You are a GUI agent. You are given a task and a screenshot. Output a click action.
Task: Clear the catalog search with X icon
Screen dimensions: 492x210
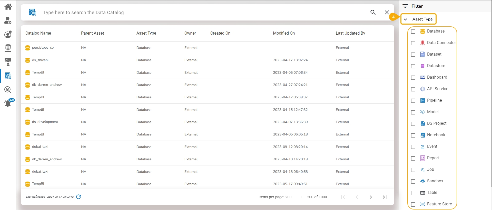pos(387,12)
